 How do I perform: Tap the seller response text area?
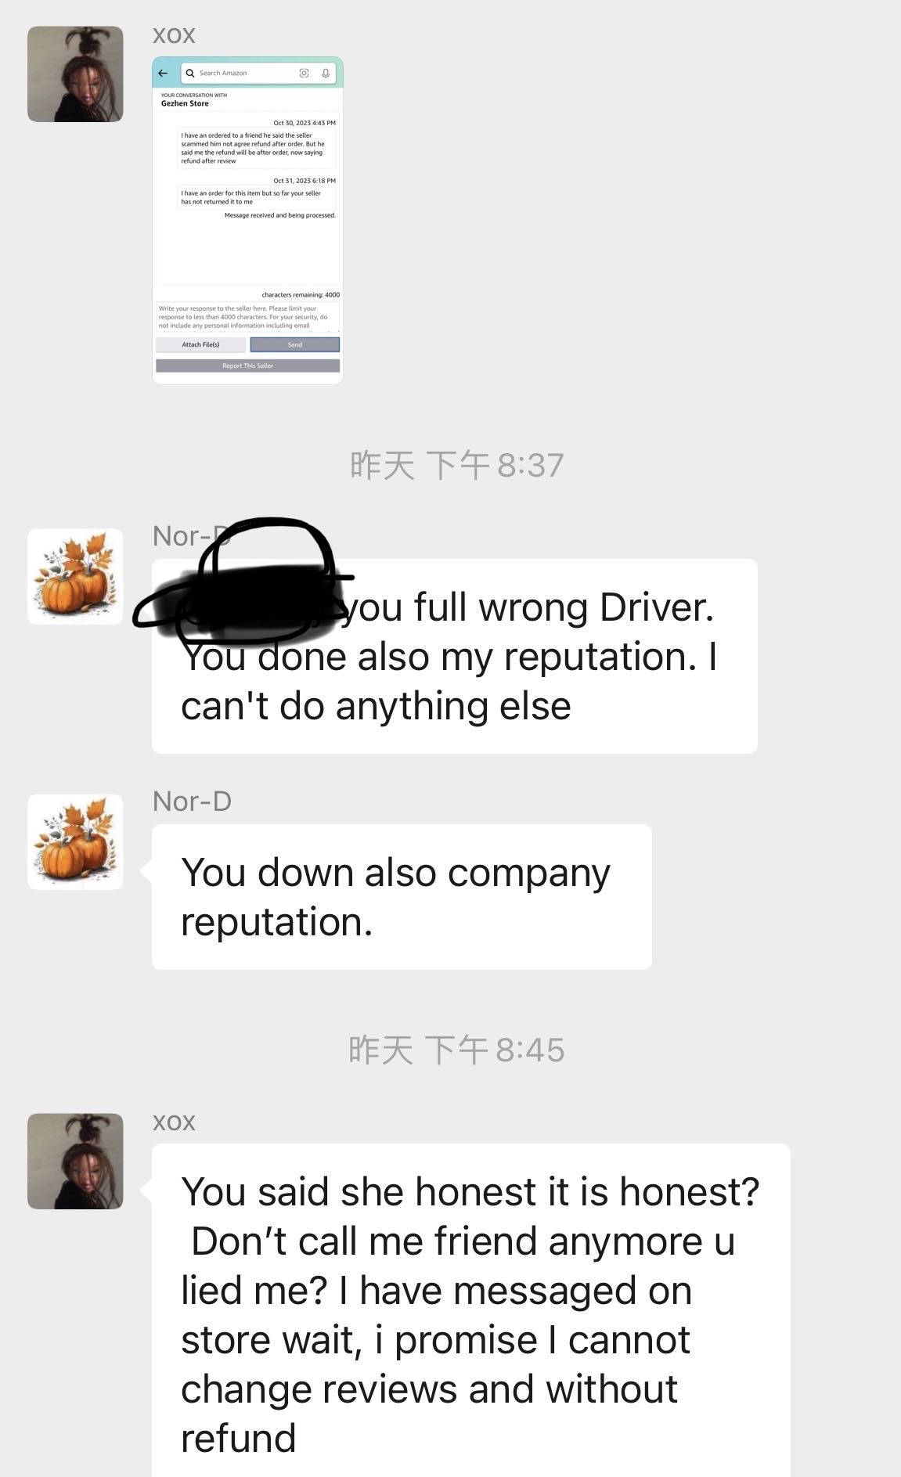[247, 317]
